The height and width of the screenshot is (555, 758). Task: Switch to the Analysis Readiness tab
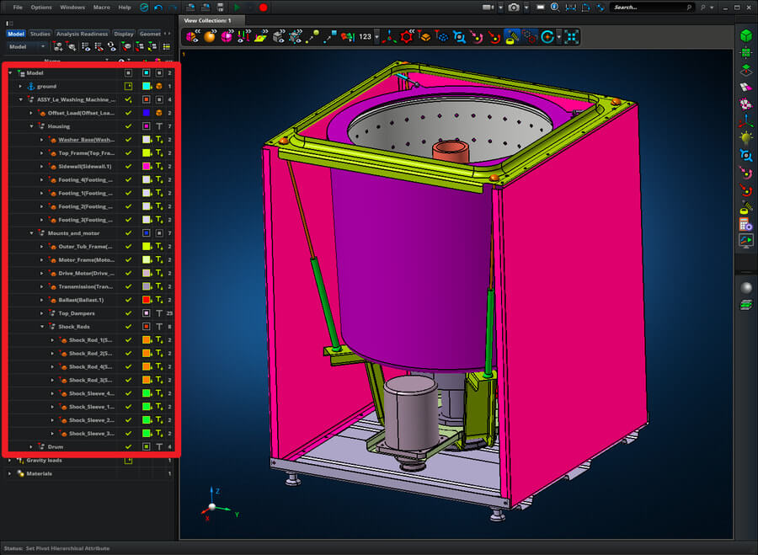click(x=82, y=34)
